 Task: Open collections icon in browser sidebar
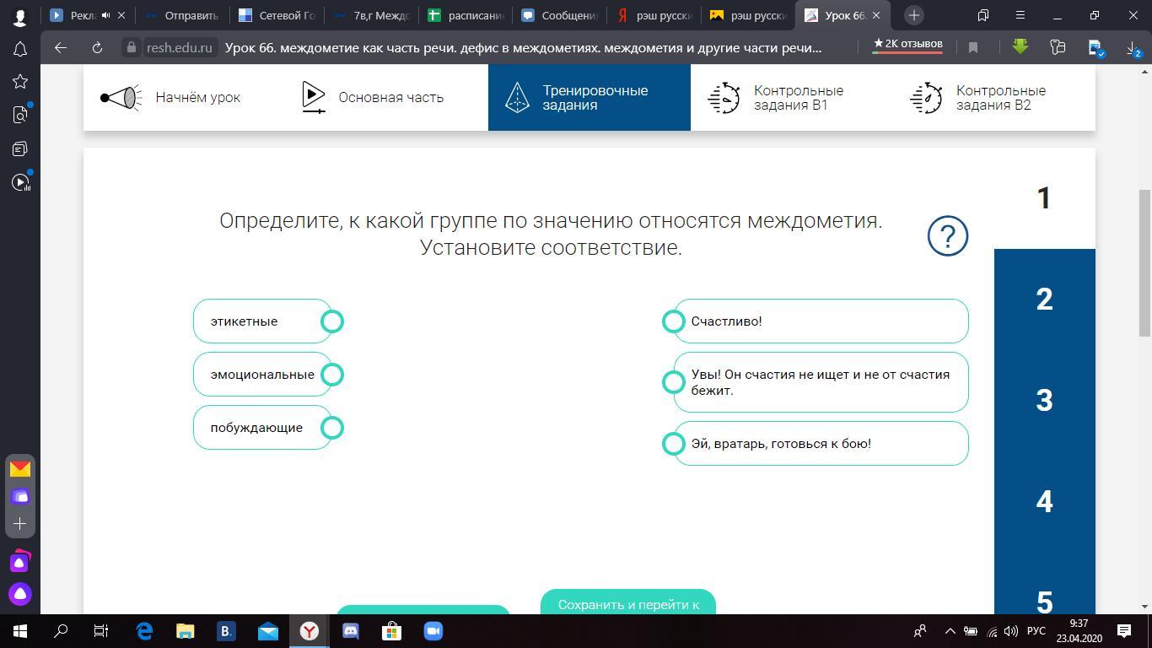point(20,148)
